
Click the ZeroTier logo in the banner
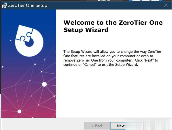tap(29, 41)
